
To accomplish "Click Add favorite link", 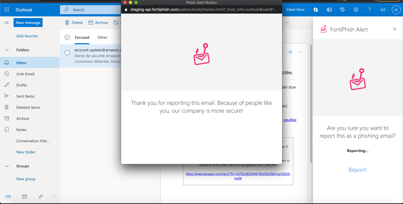I will point(27,36).
